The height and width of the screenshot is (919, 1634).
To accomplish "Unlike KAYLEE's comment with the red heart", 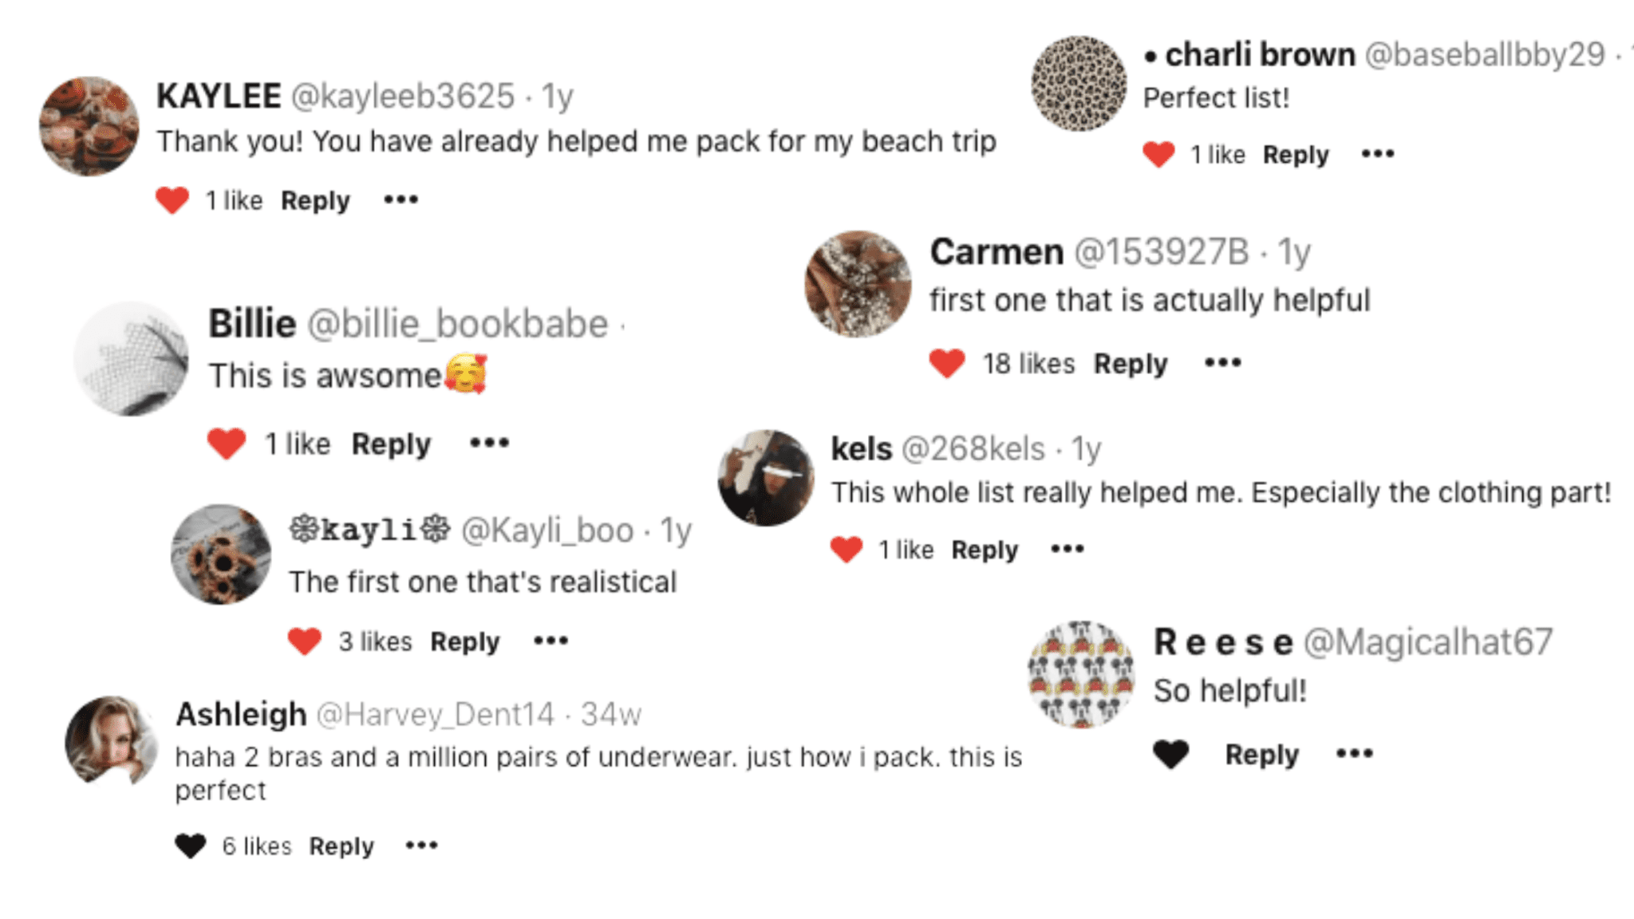I will (x=172, y=199).
